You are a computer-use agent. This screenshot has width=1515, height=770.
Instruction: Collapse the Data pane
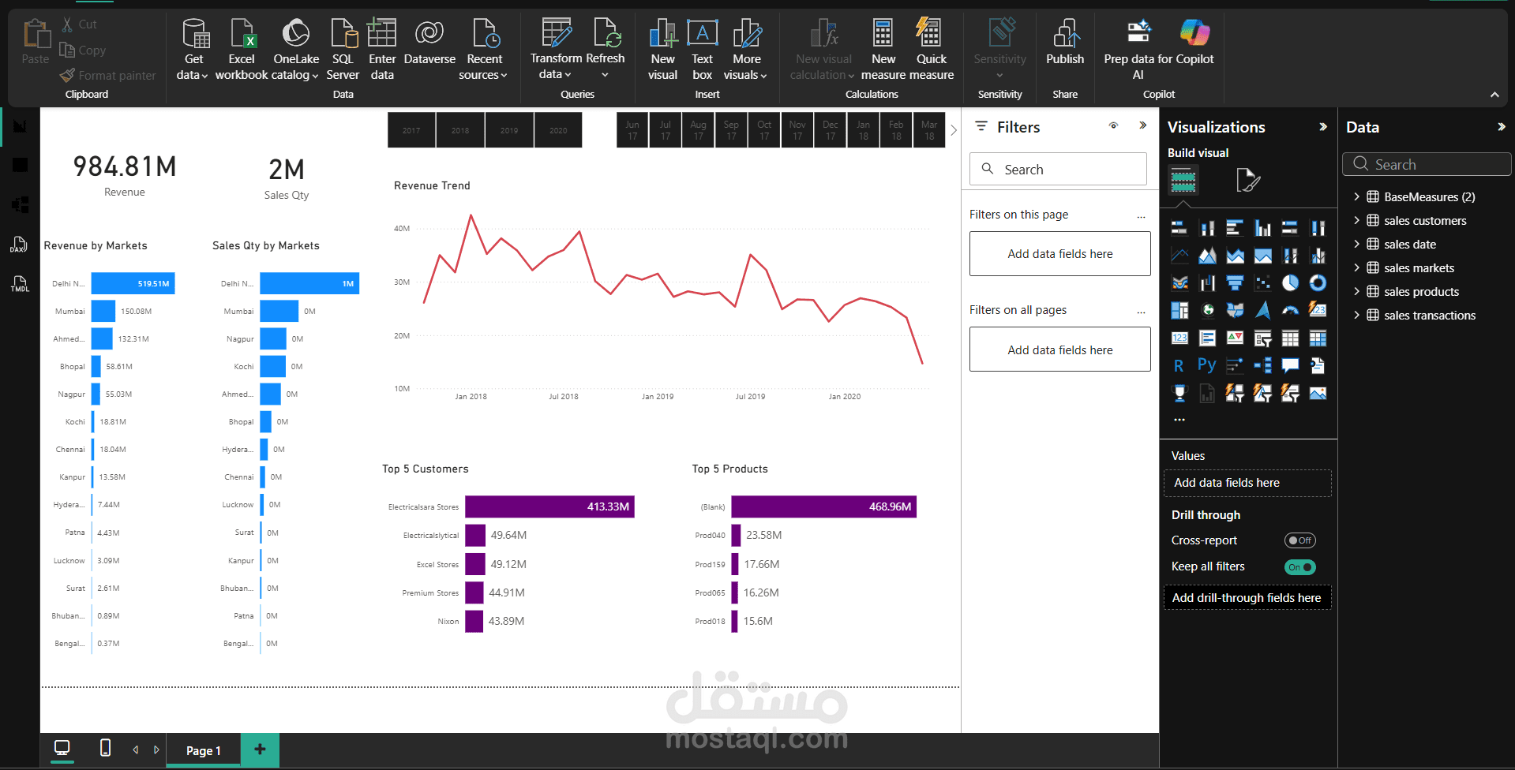1501,127
